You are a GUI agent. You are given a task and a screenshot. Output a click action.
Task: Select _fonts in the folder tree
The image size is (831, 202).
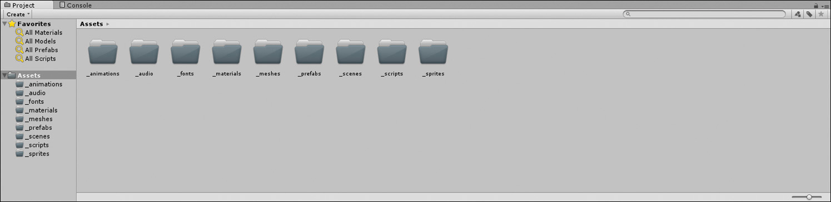(30, 102)
